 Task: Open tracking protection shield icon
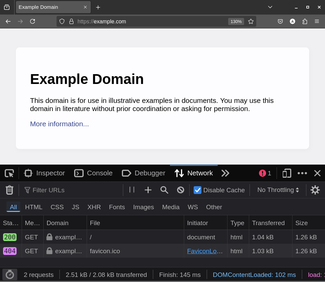coord(62,21)
